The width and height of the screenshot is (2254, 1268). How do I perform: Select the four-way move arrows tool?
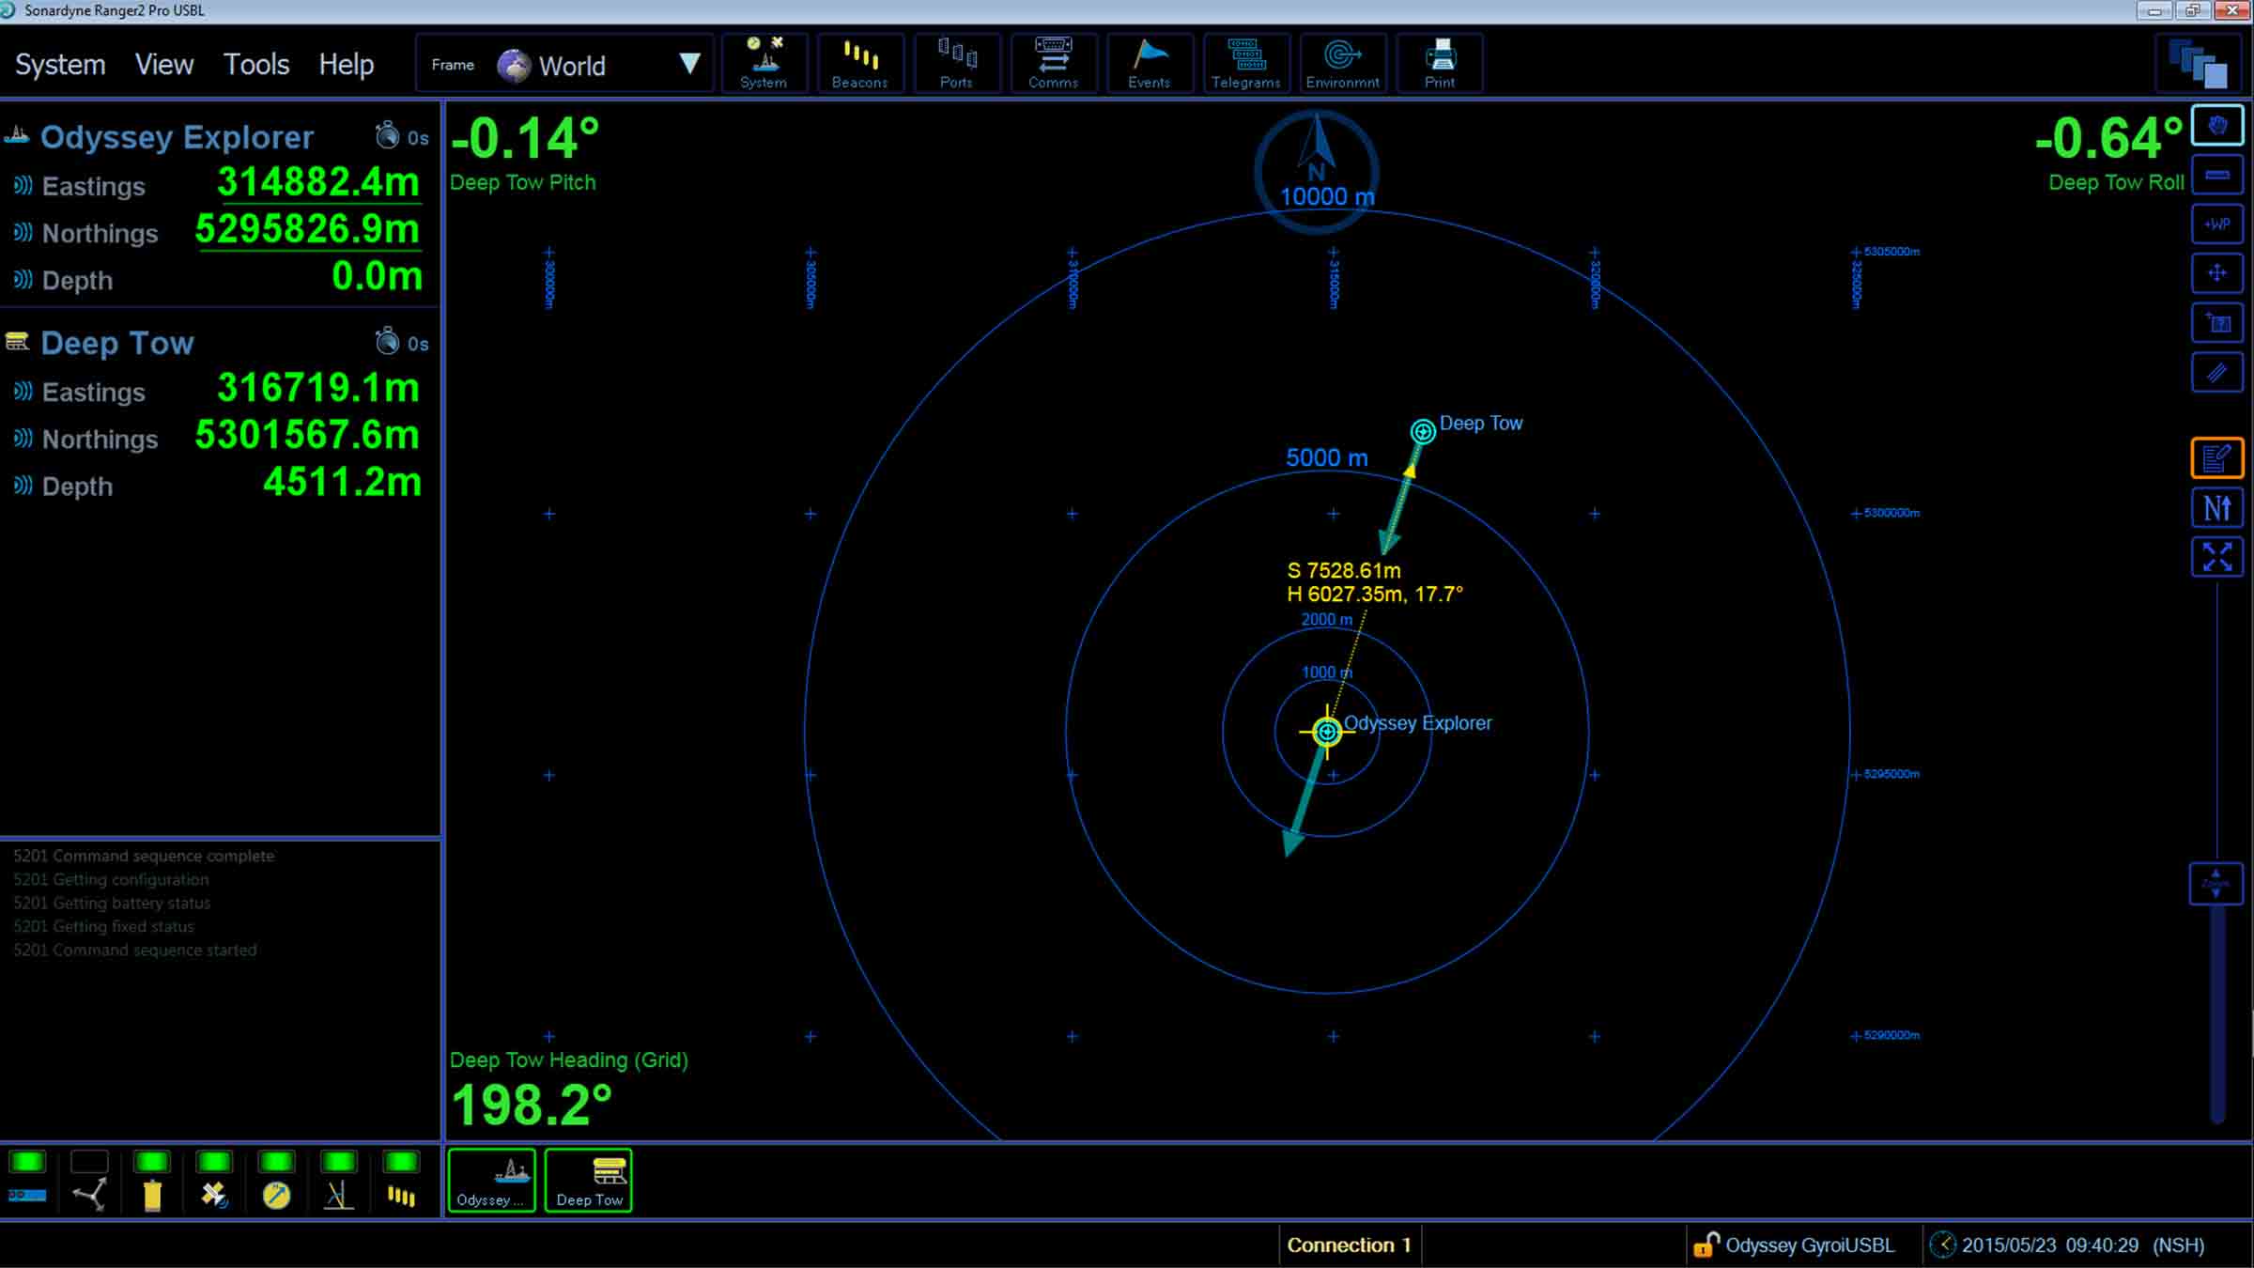(x=2216, y=273)
